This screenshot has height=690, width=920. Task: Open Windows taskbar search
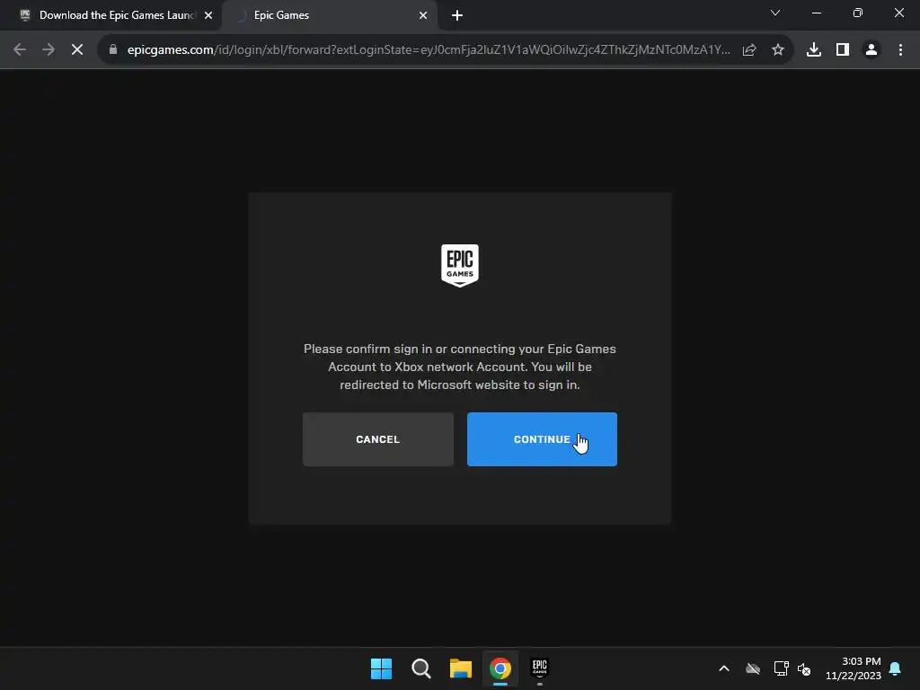pos(421,668)
